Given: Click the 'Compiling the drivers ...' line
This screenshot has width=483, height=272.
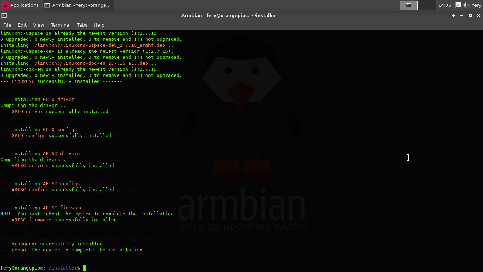Looking at the screenshot, I should tap(36, 160).
